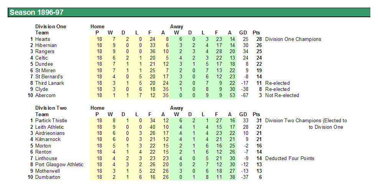This screenshot has height=188, width=378.
Task: Click the Not Re-elected note for Abercorn
Action: coord(282,95)
